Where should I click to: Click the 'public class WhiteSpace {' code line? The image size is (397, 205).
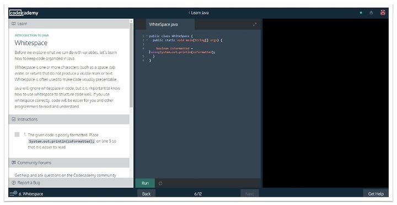171,36
